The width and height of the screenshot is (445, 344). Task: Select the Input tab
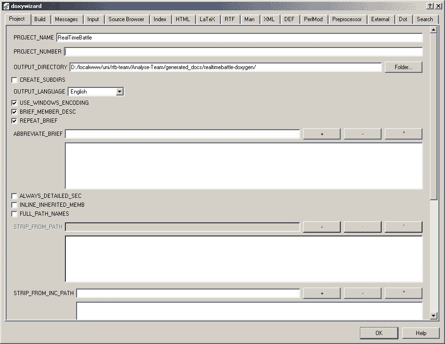tap(93, 19)
